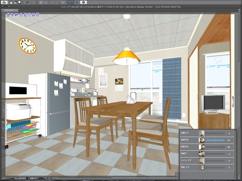Click the 和室戸左 value 86
This screenshot has height=181, width=242.
click(229, 147)
